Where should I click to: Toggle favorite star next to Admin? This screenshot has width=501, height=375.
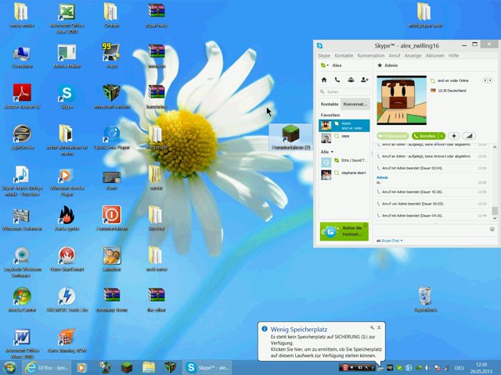point(380,66)
